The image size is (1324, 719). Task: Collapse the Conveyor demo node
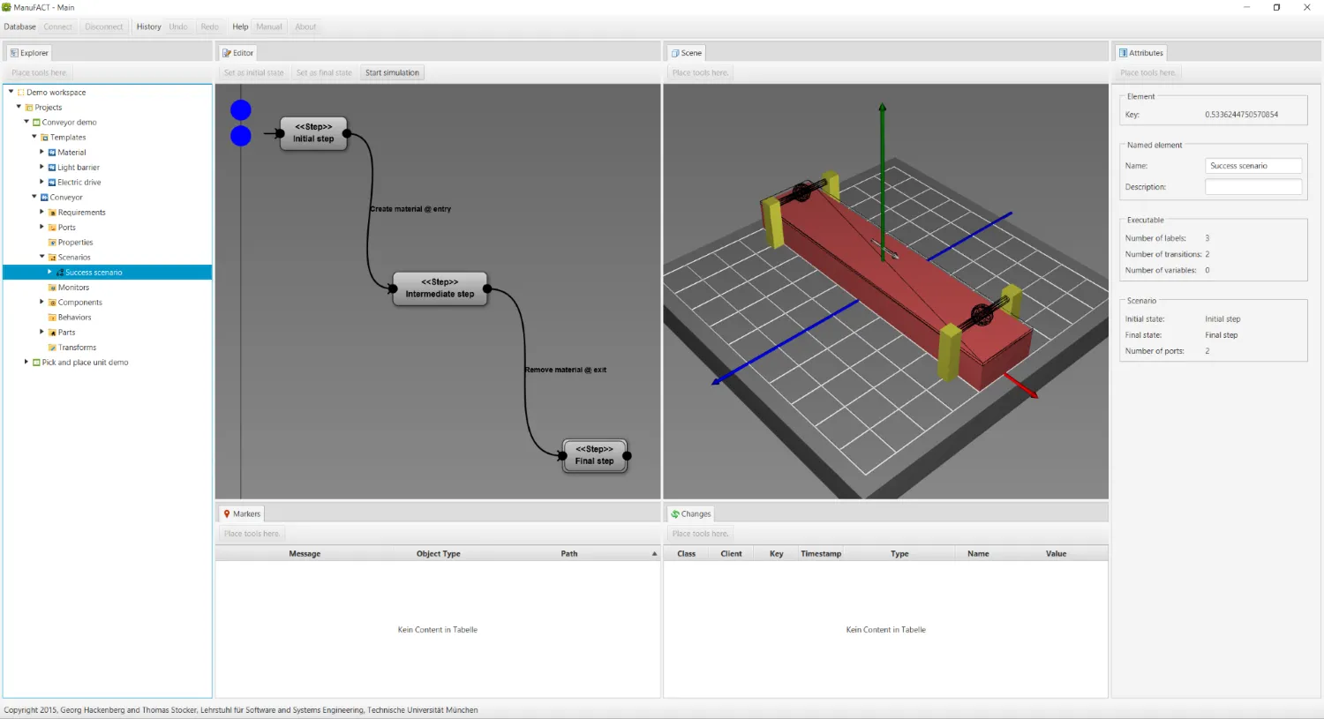tap(26, 122)
